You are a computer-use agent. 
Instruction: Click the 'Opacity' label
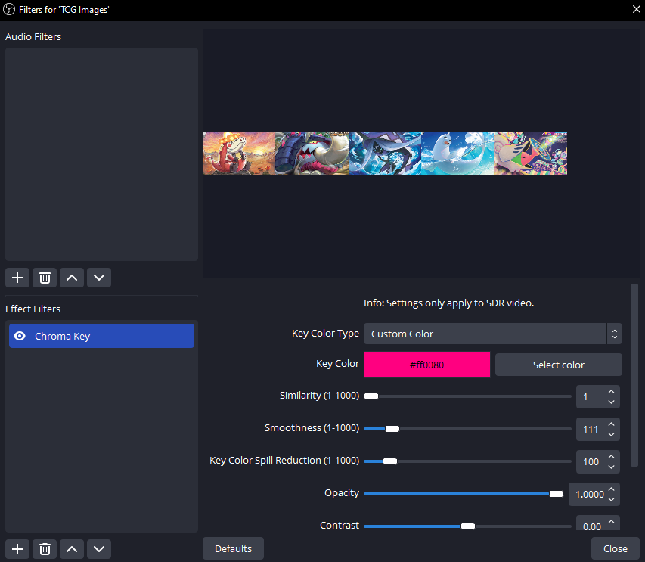click(342, 493)
